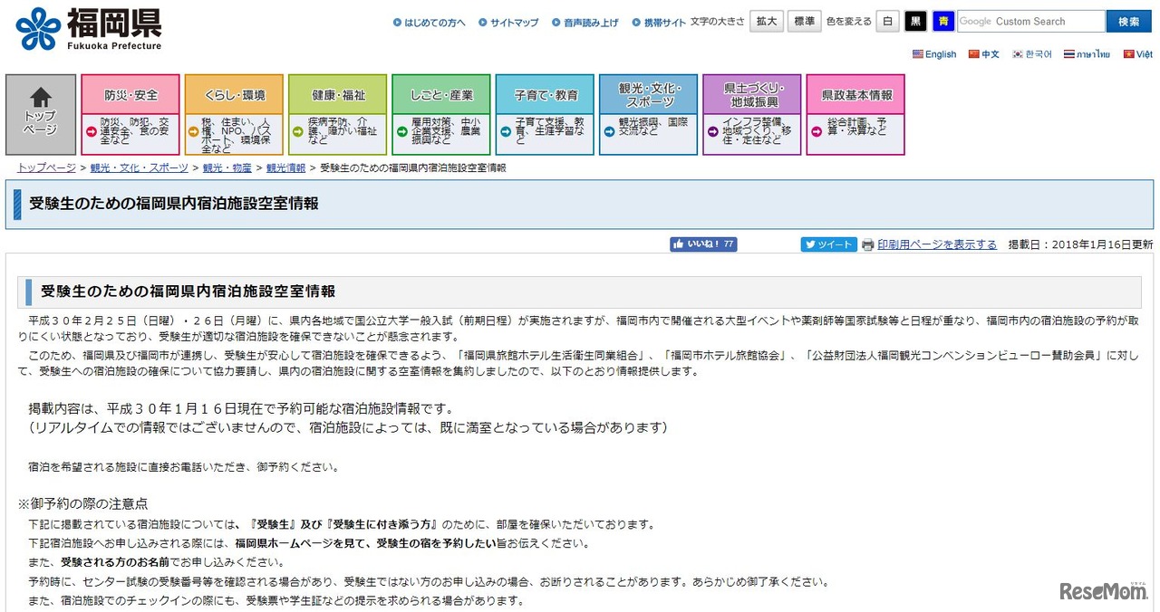Enable 拡大 text size option
Screen dimensions: 1160x612
766,20
